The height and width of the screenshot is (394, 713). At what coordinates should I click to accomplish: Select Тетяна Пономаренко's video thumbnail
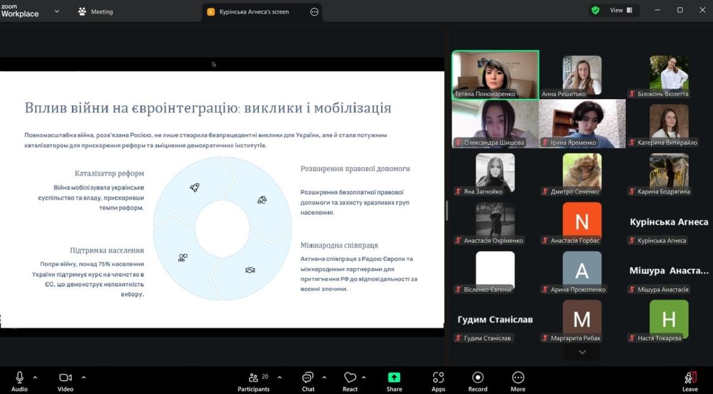[495, 74]
